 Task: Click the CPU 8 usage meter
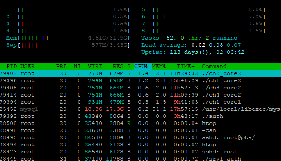click(203, 31)
